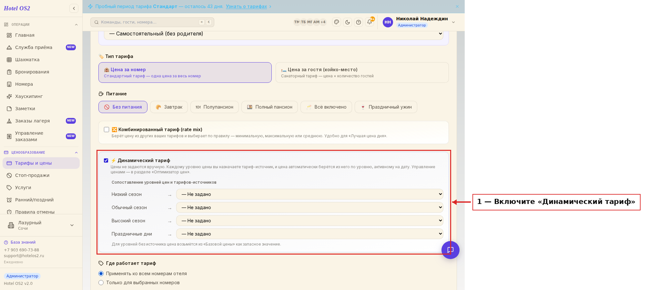Click the +7 903 690-73-88 phone number
648x290 pixels.
point(21,250)
